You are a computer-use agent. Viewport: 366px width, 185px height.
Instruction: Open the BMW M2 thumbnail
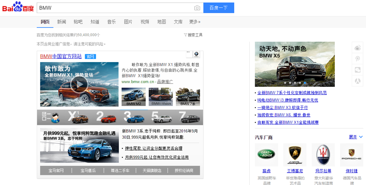pos(134,97)
